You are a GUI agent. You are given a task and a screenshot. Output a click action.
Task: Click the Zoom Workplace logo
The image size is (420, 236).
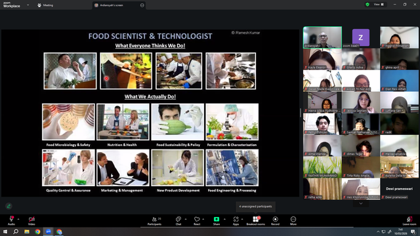(x=12, y=5)
